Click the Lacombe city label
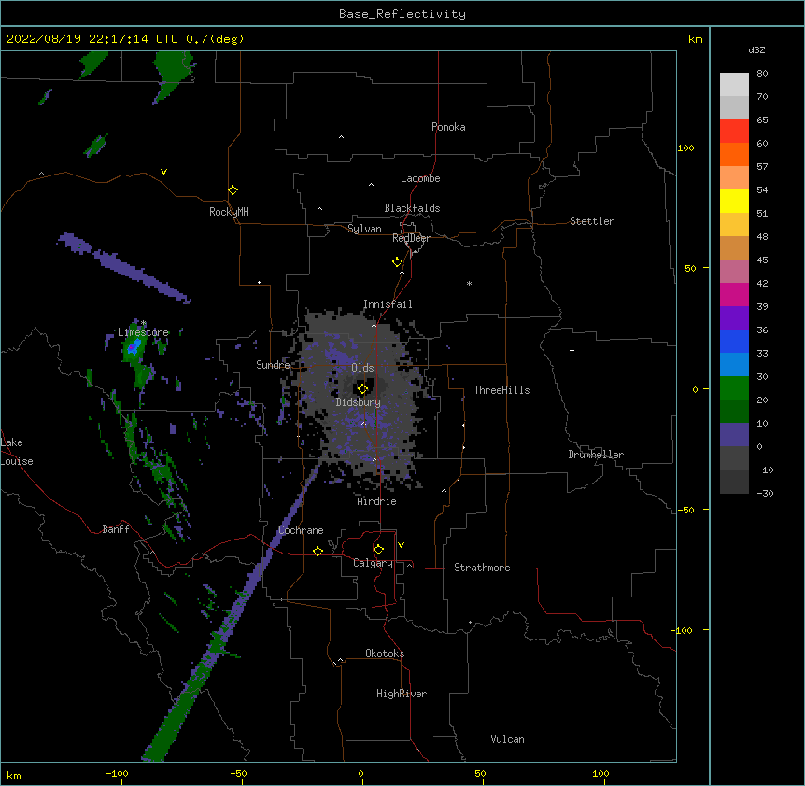805x786 pixels. [420, 178]
